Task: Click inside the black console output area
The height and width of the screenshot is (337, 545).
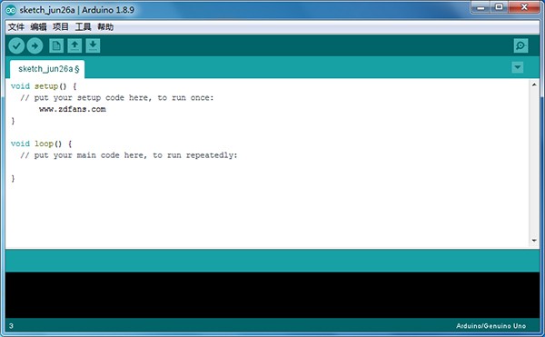Action: point(272,295)
